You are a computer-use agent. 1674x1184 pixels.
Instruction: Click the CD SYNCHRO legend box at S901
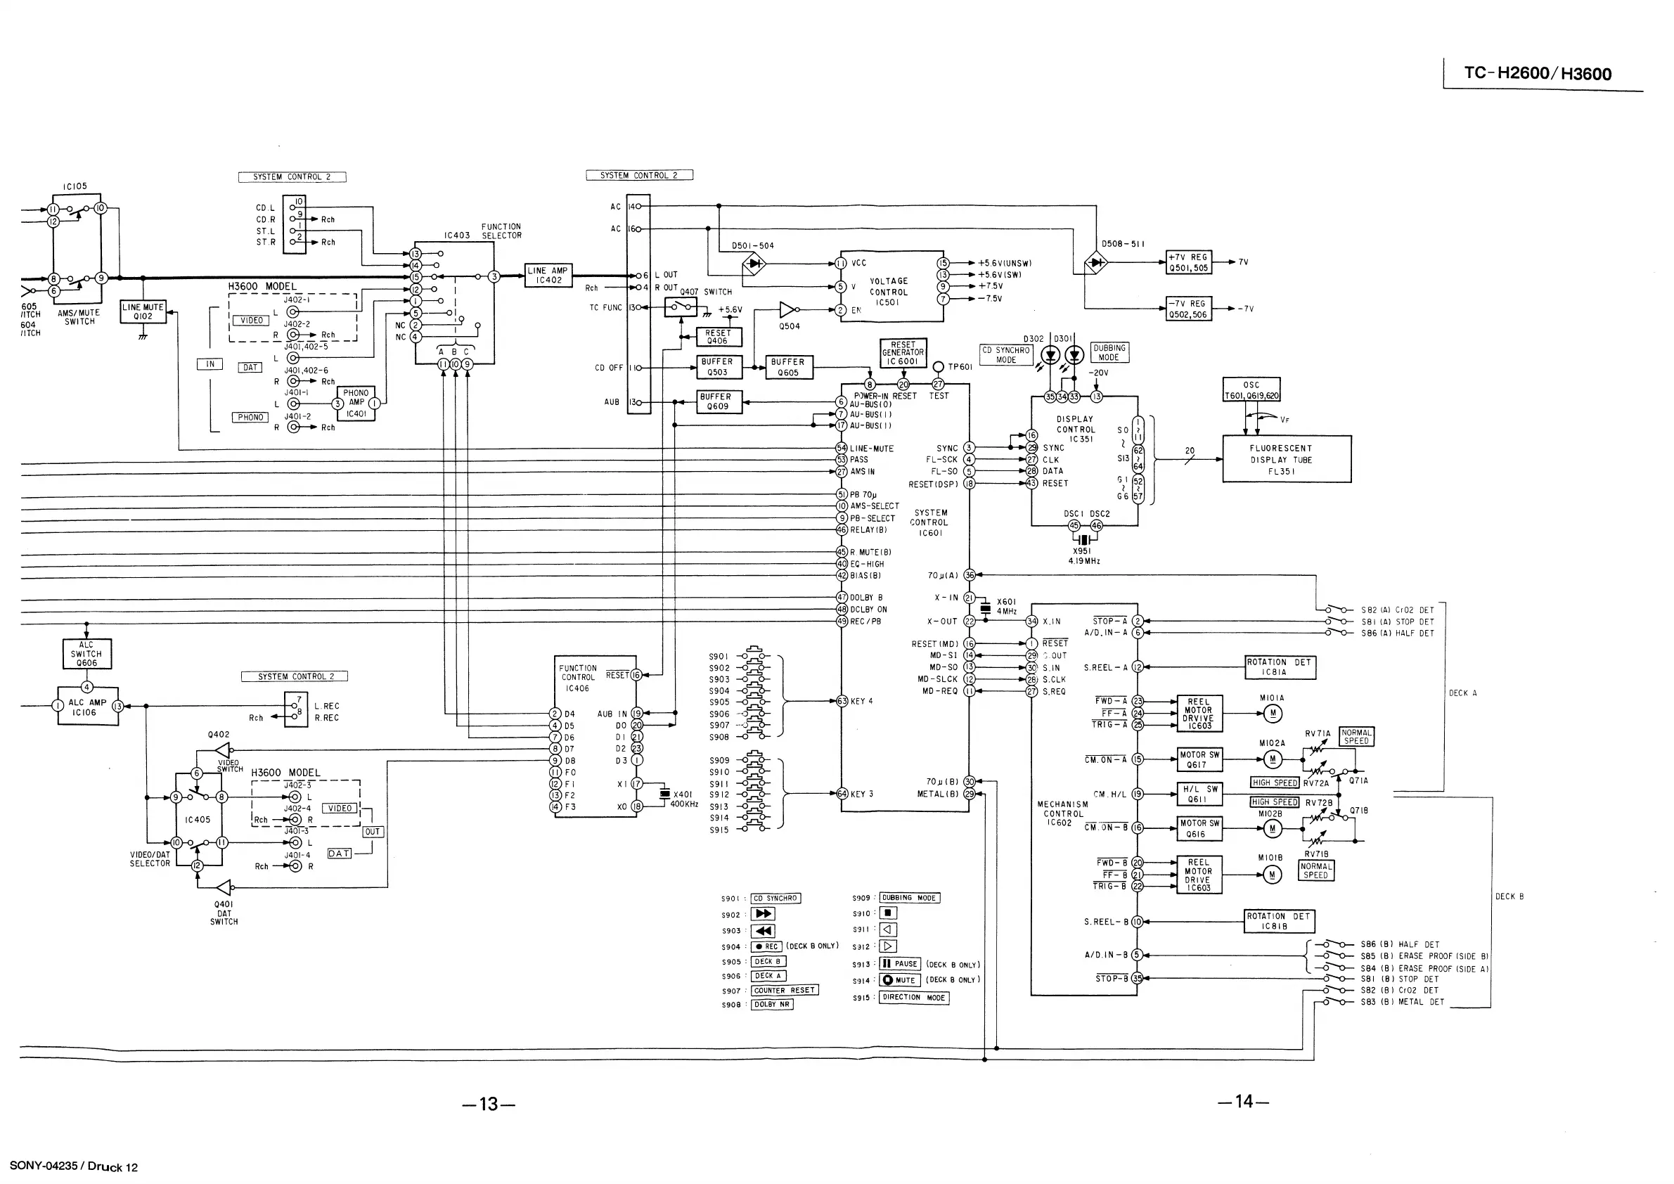775,899
